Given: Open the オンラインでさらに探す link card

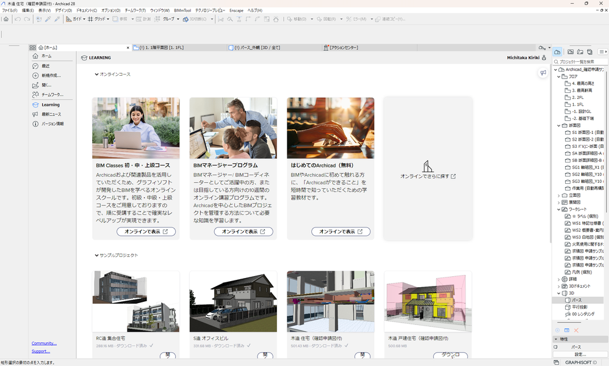Looking at the screenshot, I should [x=428, y=169].
